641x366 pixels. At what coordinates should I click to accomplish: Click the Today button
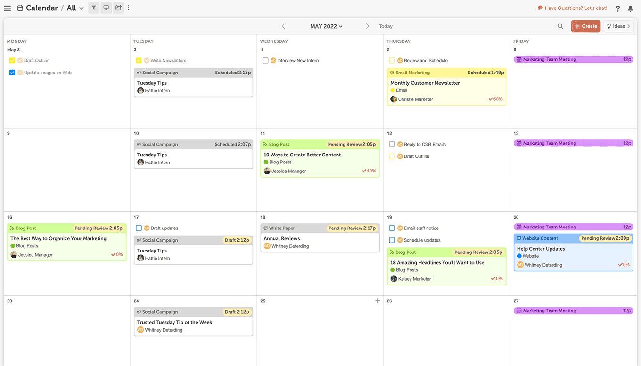pyautogui.click(x=386, y=26)
